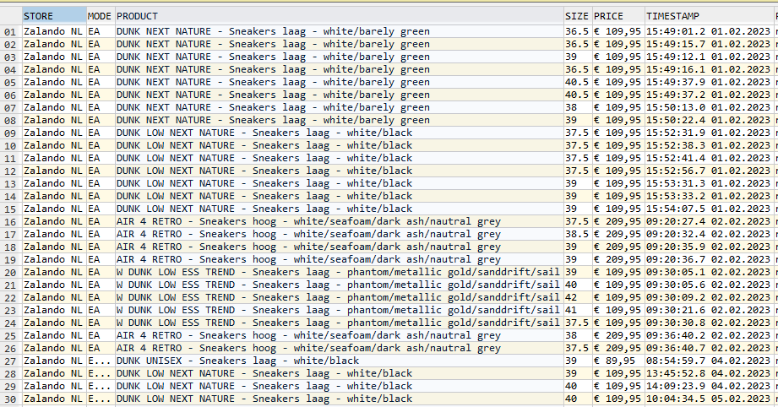This screenshot has height=407, width=778.
Task: Select timestamp 09:30:21.6 02.02.2023
Action: pos(710,310)
